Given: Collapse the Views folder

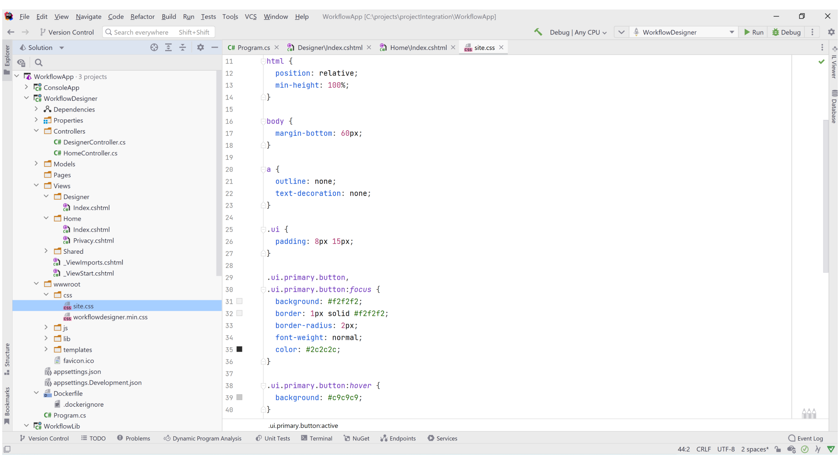Looking at the screenshot, I should coord(36,185).
